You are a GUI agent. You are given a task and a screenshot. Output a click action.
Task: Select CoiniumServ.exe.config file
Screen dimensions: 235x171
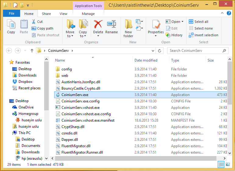coord(141,101)
